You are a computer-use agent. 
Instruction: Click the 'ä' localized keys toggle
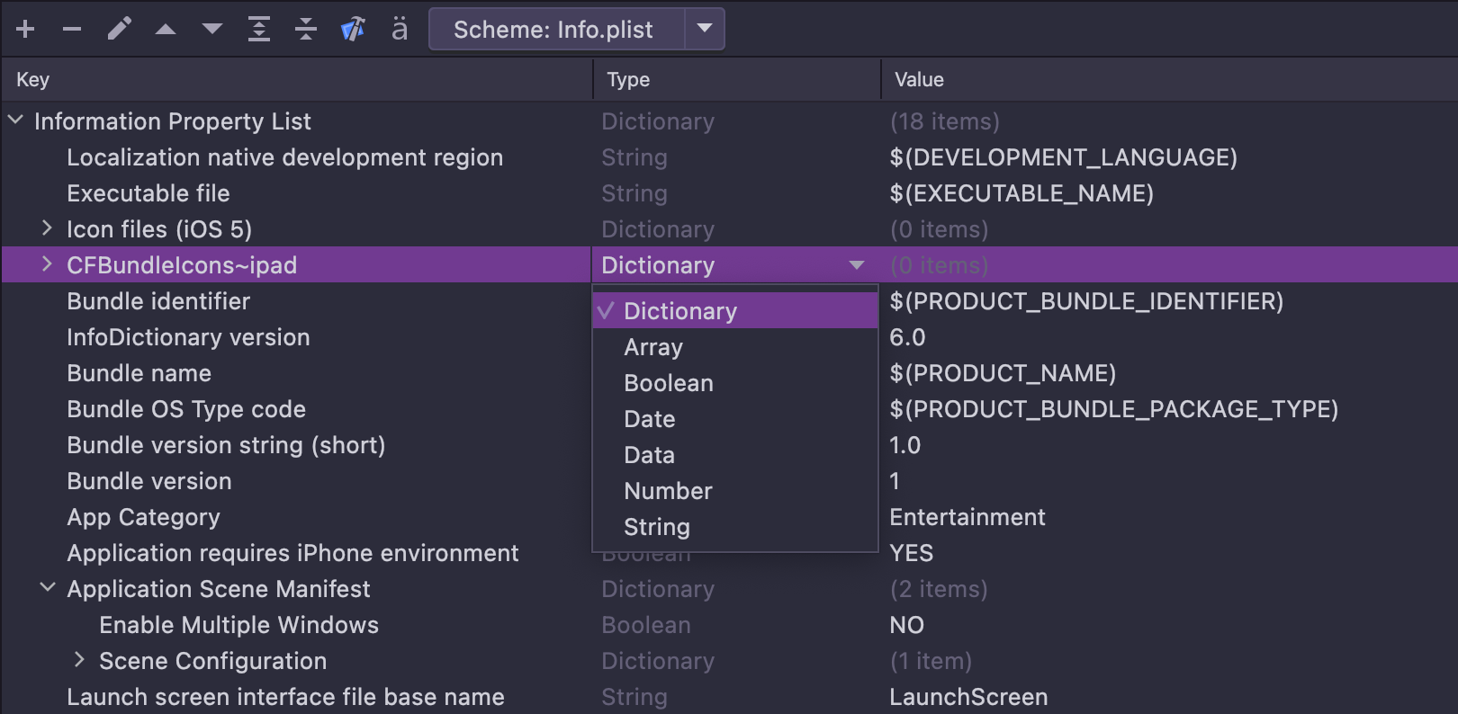[x=400, y=30]
